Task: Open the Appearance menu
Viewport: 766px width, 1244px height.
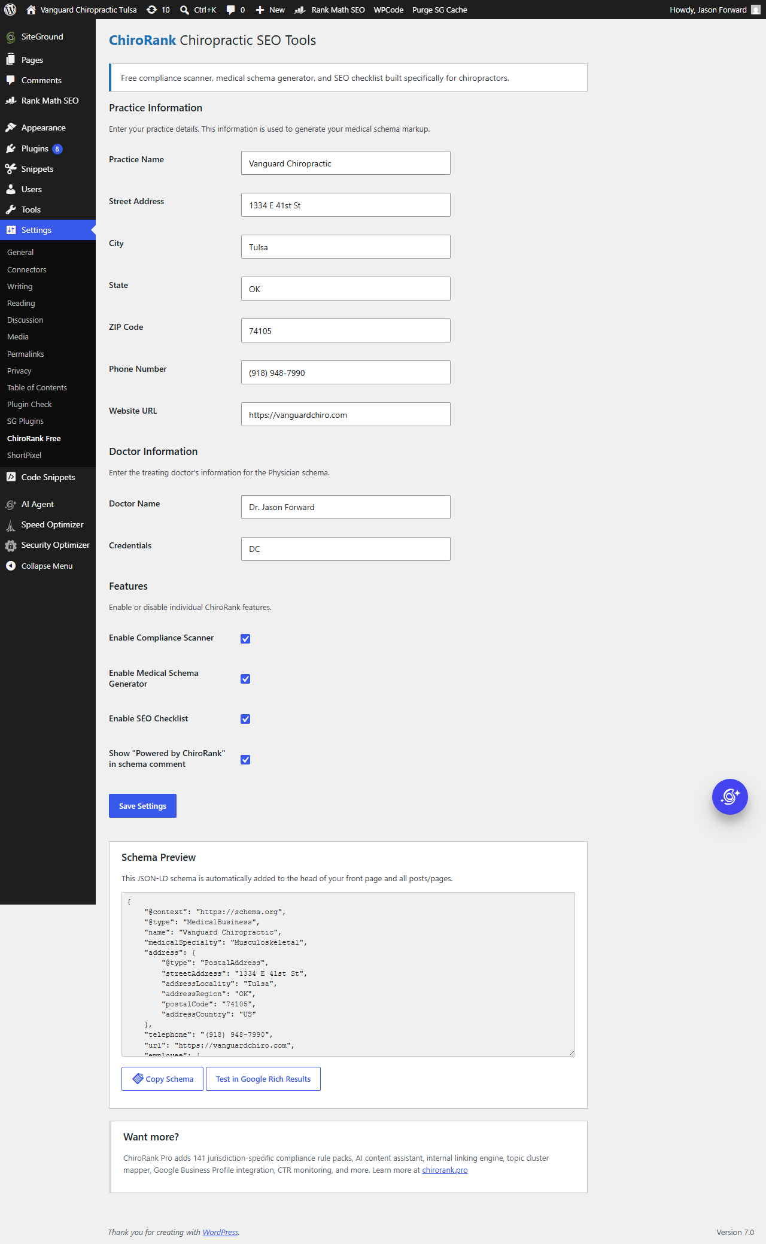Action: point(48,128)
